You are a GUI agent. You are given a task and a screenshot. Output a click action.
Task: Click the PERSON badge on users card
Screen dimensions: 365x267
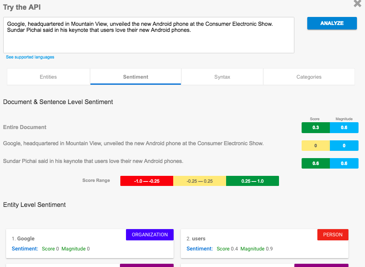coord(333,235)
